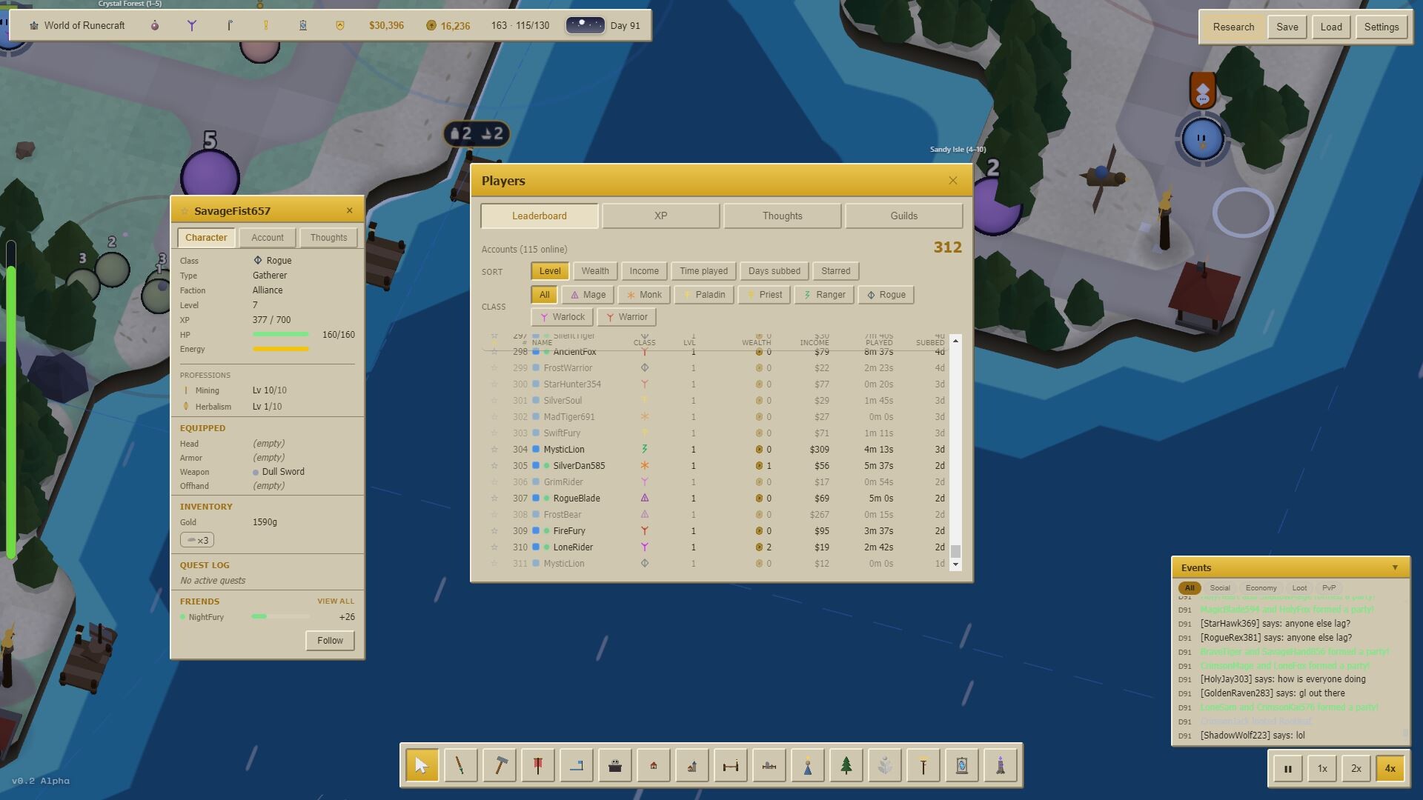Switch to the Guilds tab
The width and height of the screenshot is (1423, 800).
click(x=903, y=216)
